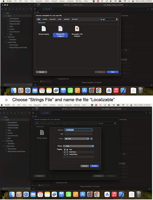Click Save As field containing Localizable
Image resolution: width=153 pixels, height=200 pixels.
pos(79,130)
